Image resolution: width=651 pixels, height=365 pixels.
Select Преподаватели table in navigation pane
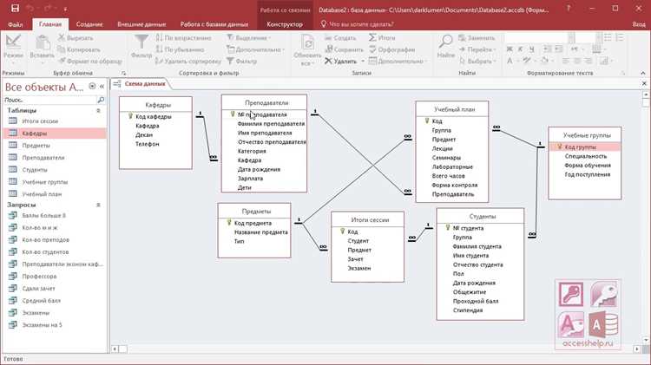coord(54,158)
